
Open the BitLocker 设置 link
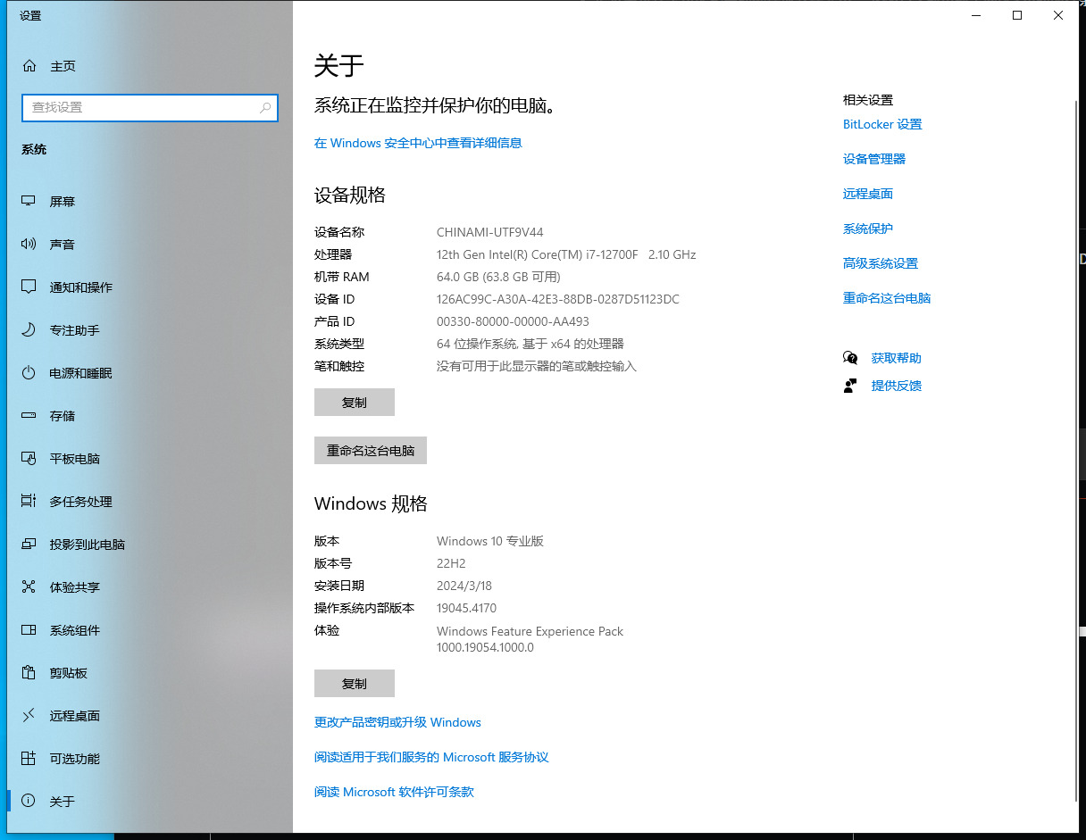tap(882, 124)
